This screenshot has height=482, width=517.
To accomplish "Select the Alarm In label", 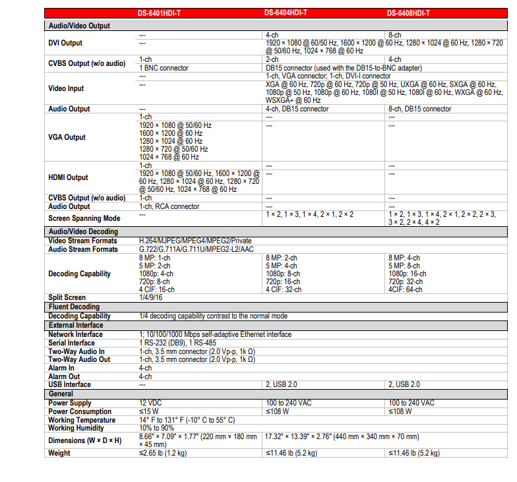I will coord(61,368).
